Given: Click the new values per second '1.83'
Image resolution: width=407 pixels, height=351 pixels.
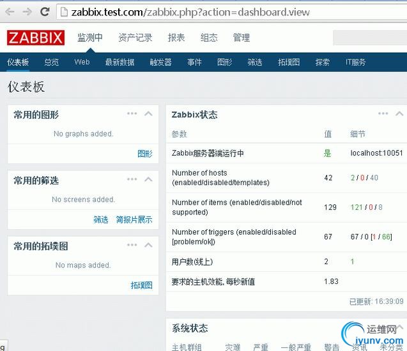Looking at the screenshot, I should pyautogui.click(x=331, y=281).
